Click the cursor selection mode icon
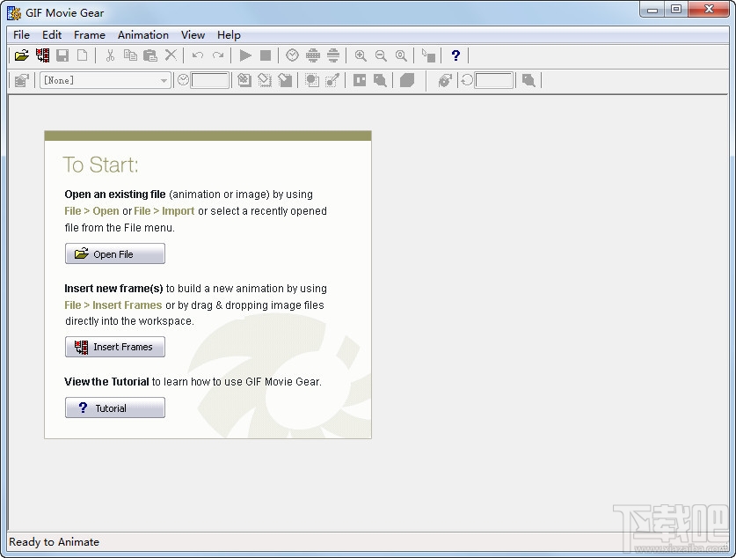736x558 pixels. pos(428,55)
